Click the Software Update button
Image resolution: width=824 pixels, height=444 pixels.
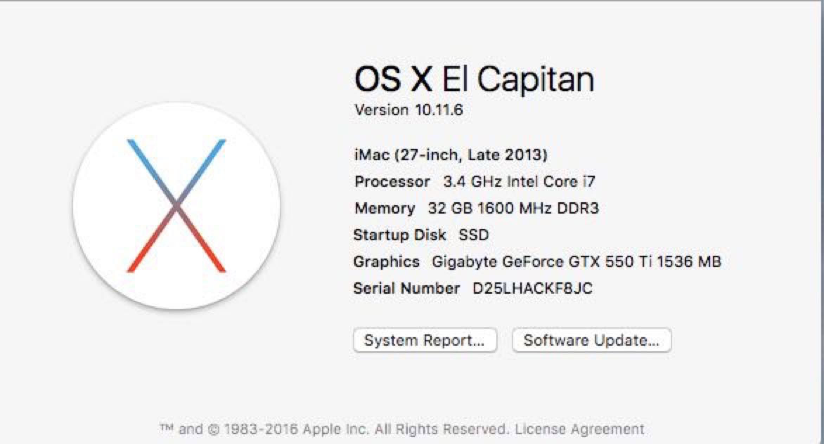pos(592,340)
